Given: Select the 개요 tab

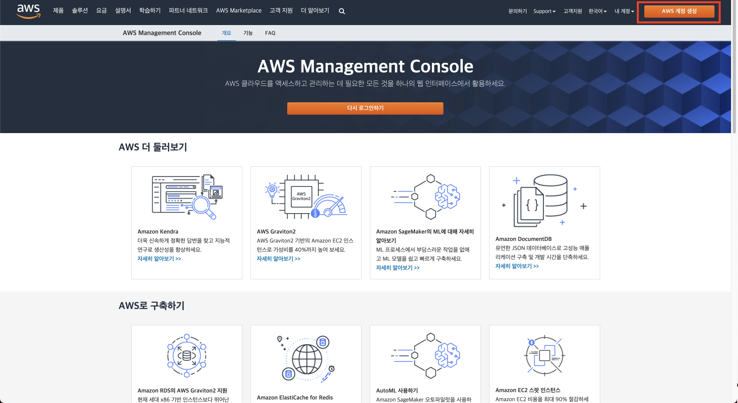Looking at the screenshot, I should tap(227, 33).
